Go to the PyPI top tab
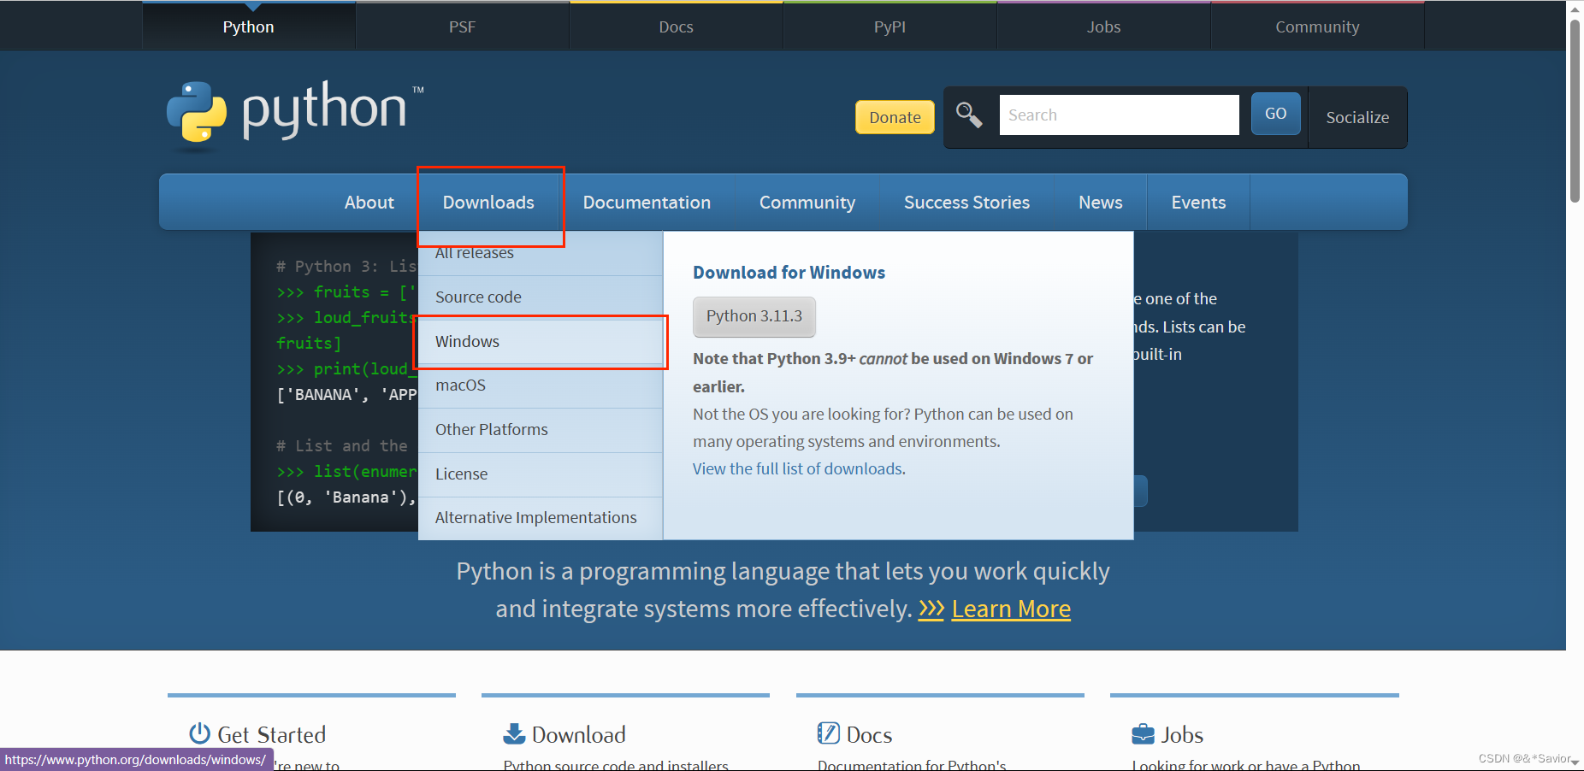Image resolution: width=1584 pixels, height=771 pixels. pyautogui.click(x=890, y=26)
